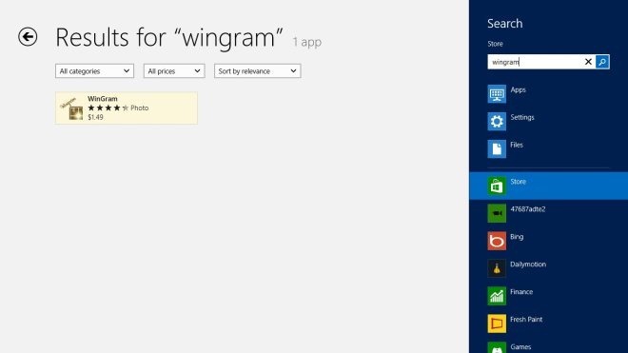This screenshot has width=628, height=353.
Task: Submit search with magnifier button
Action: coord(602,62)
